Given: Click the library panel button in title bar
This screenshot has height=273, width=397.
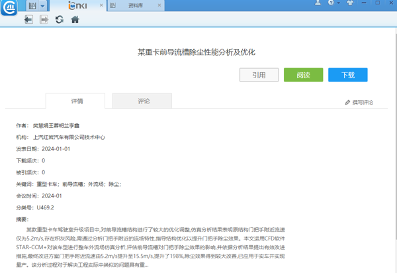Looking at the screenshot, I should point(31,6).
